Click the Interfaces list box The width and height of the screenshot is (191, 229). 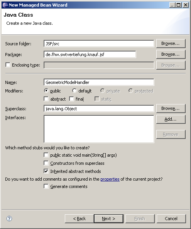point(99,129)
